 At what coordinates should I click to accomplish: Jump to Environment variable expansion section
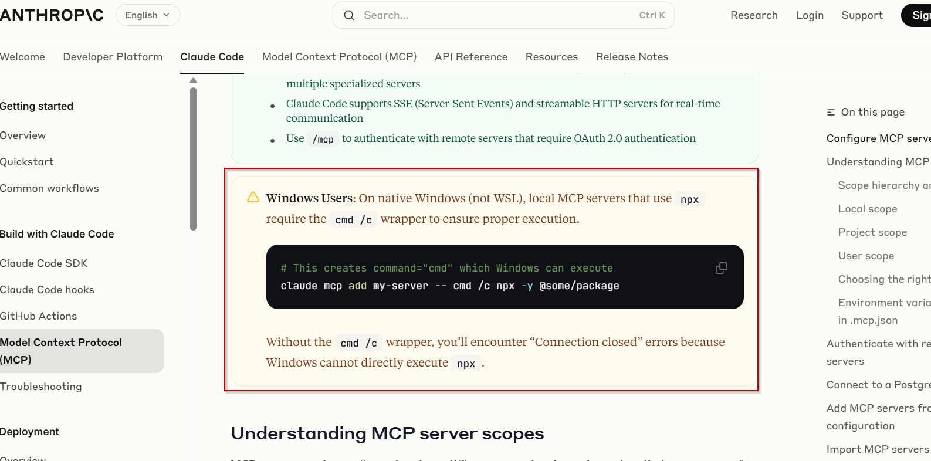point(884,311)
